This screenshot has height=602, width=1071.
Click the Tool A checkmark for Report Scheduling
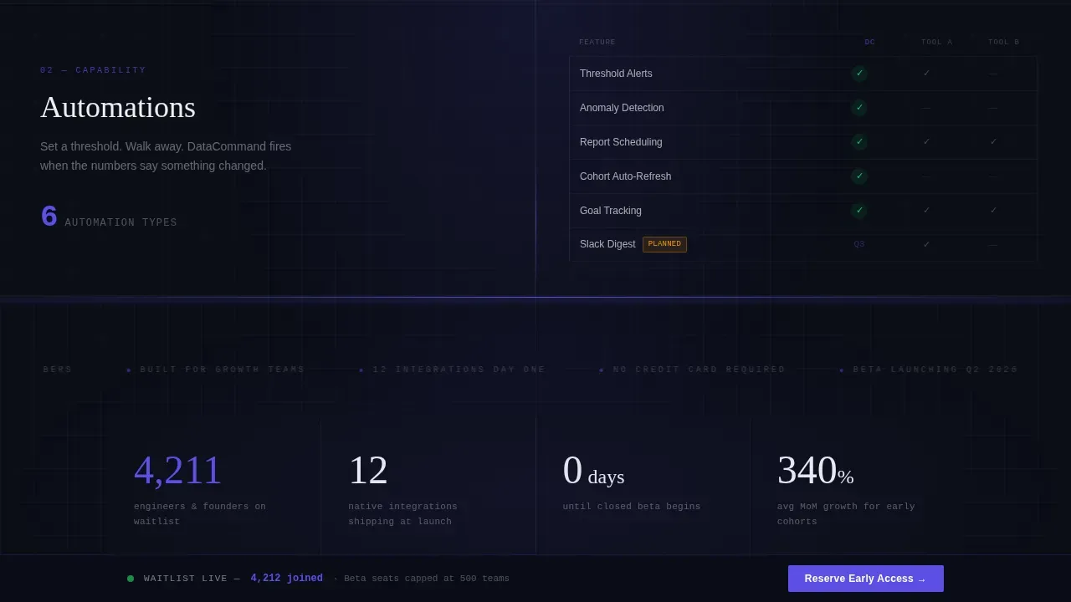coord(926,142)
